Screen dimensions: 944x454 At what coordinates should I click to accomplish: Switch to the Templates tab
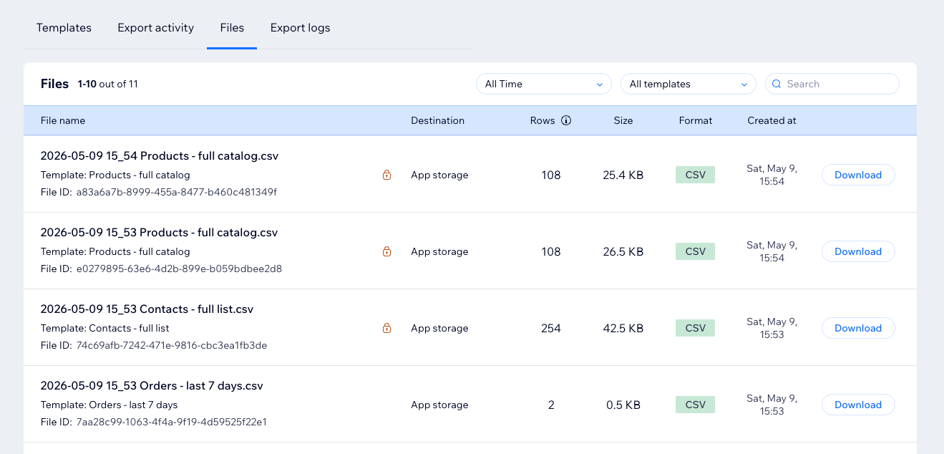pyautogui.click(x=64, y=28)
